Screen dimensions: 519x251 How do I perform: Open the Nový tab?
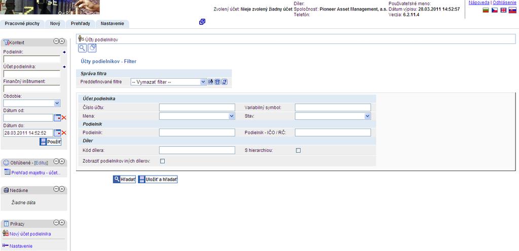tap(55, 24)
